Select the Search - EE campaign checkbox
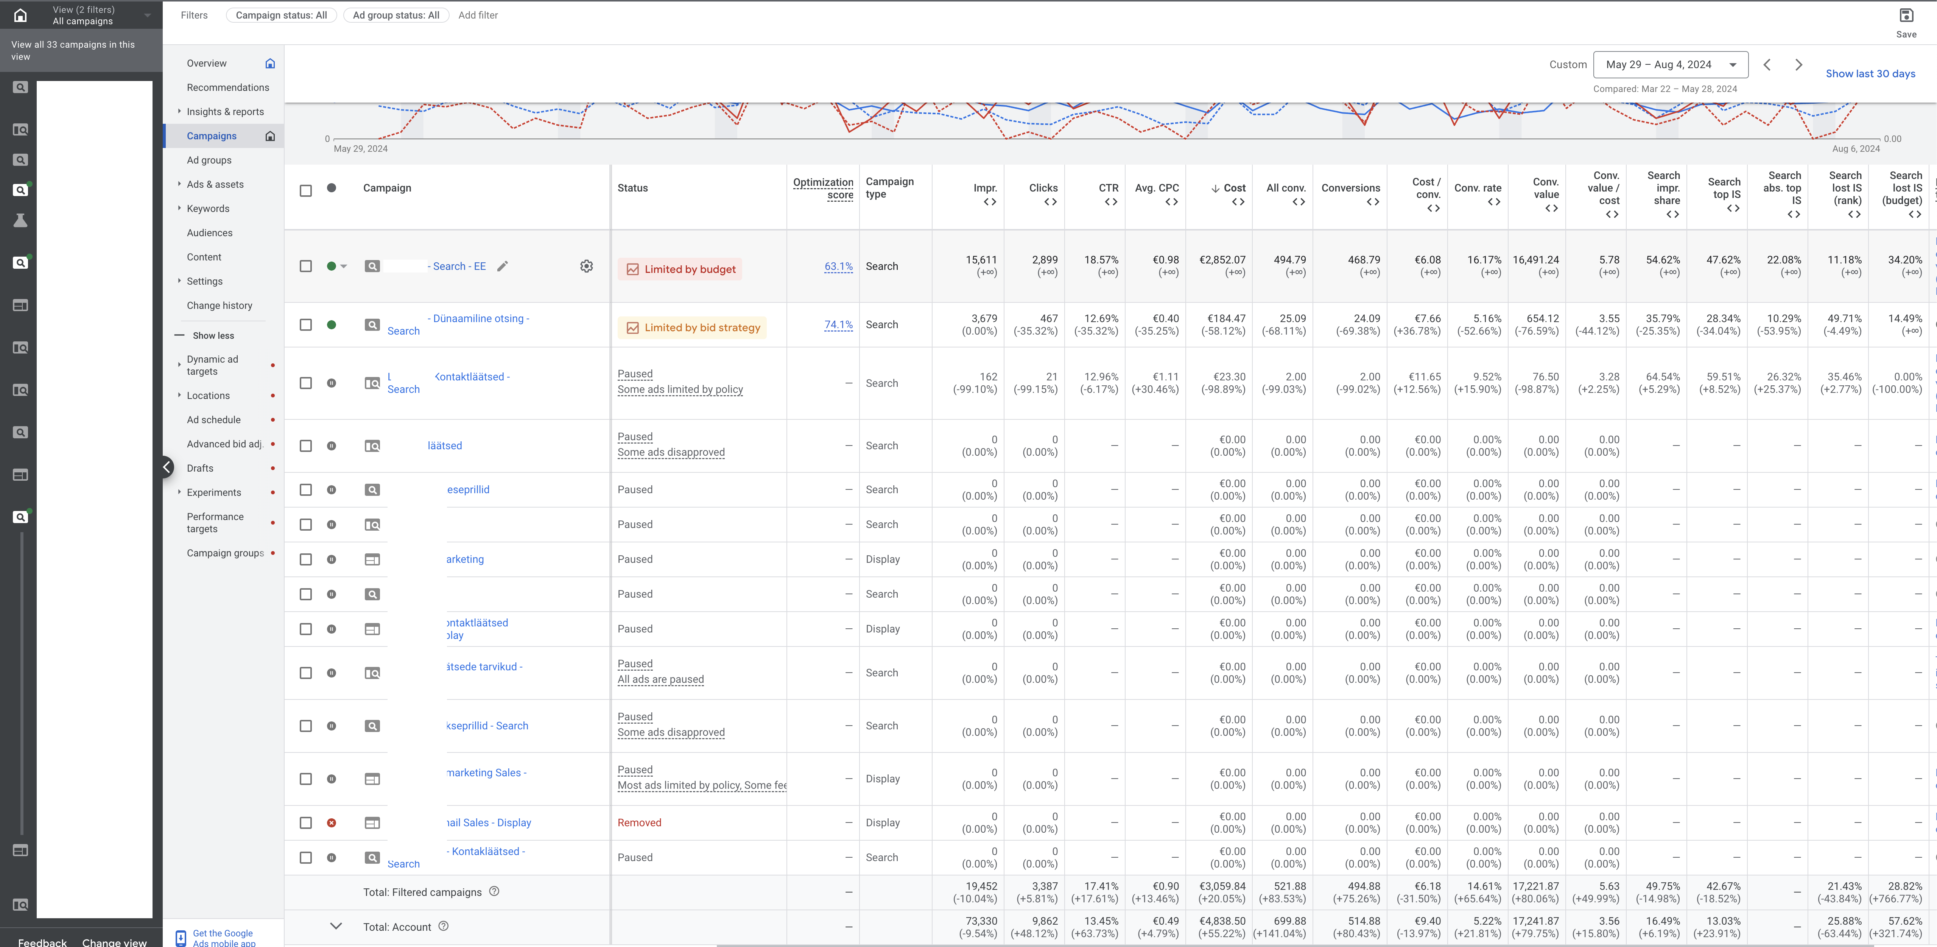Image resolution: width=1937 pixels, height=947 pixels. click(x=305, y=266)
